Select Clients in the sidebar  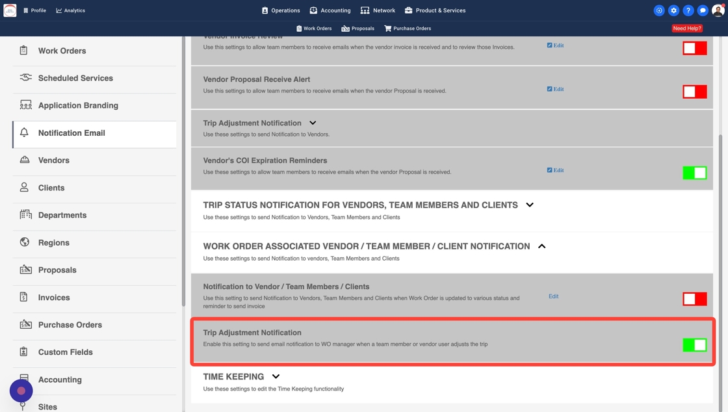(x=95, y=187)
